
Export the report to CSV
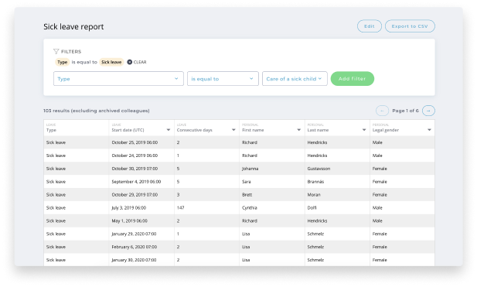click(x=410, y=26)
